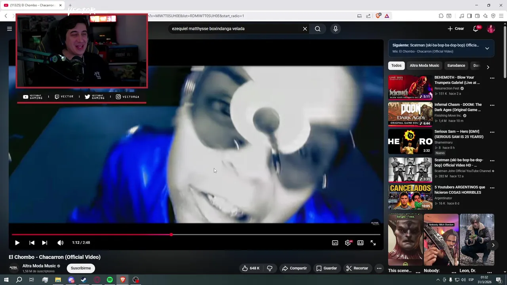This screenshot has width=507, height=285.
Task: Save video with the Guardar button
Action: [x=326, y=268]
